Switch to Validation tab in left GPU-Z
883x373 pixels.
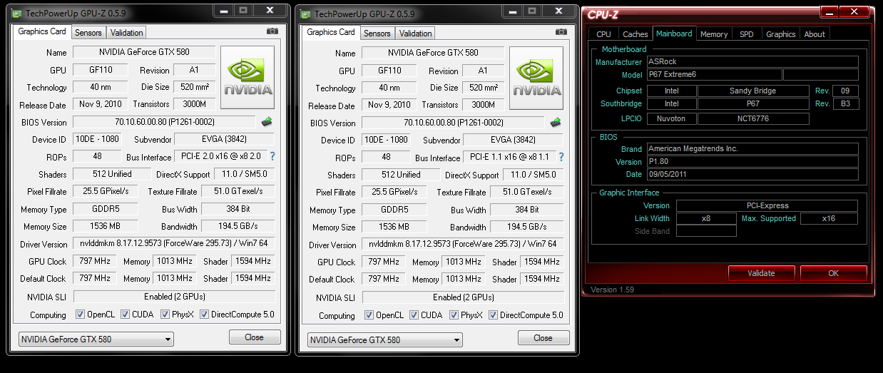(x=127, y=33)
